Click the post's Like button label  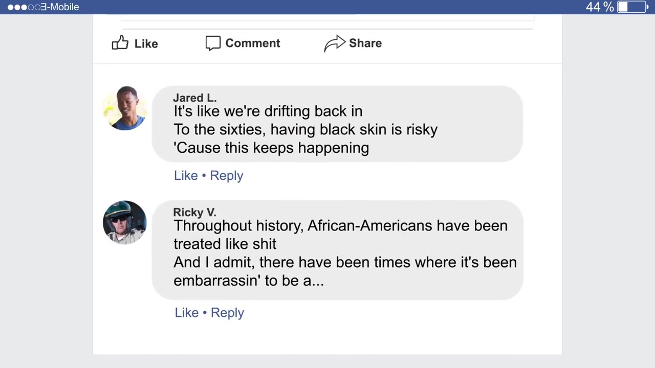[146, 43]
